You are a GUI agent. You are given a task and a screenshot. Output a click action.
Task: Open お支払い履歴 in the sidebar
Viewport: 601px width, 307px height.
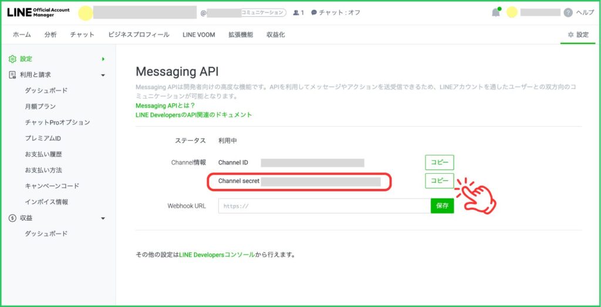click(x=43, y=154)
